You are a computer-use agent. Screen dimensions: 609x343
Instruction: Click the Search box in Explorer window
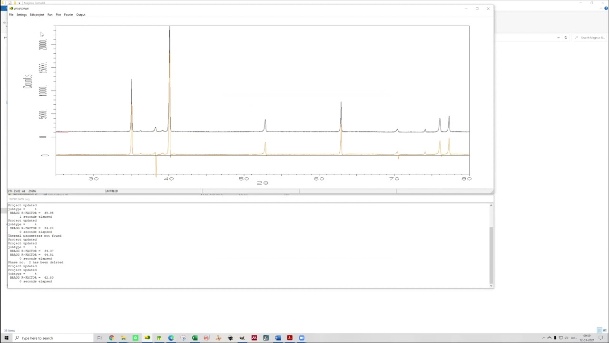point(590,38)
